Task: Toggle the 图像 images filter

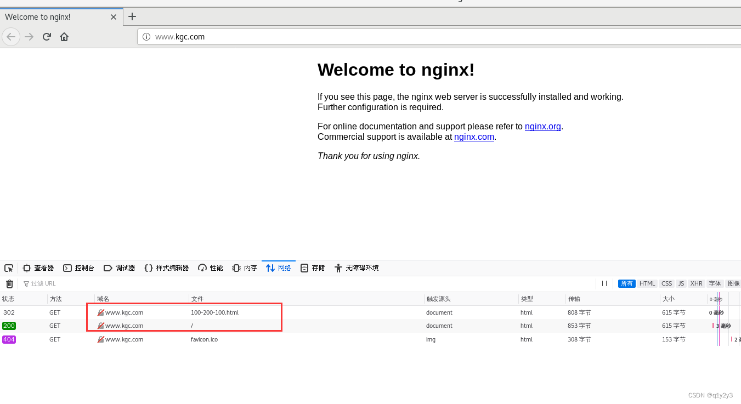Action: click(733, 283)
